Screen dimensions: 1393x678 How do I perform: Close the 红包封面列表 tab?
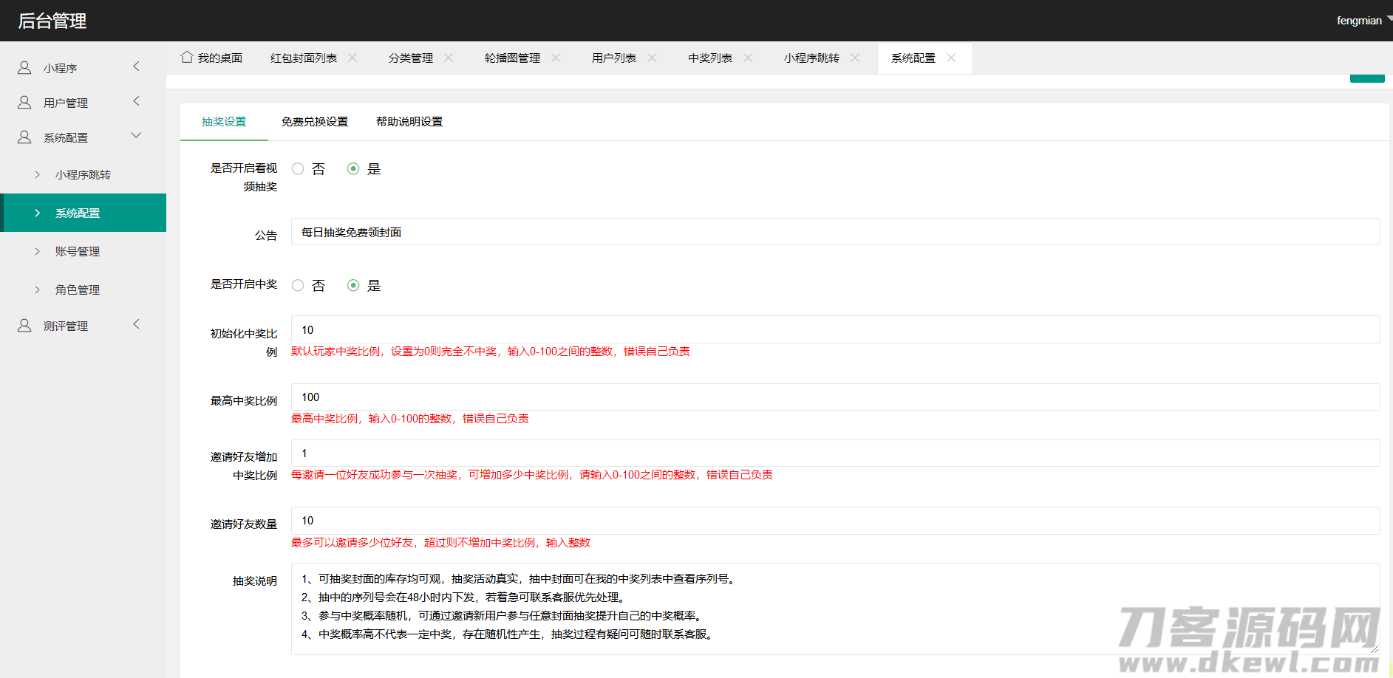click(352, 58)
